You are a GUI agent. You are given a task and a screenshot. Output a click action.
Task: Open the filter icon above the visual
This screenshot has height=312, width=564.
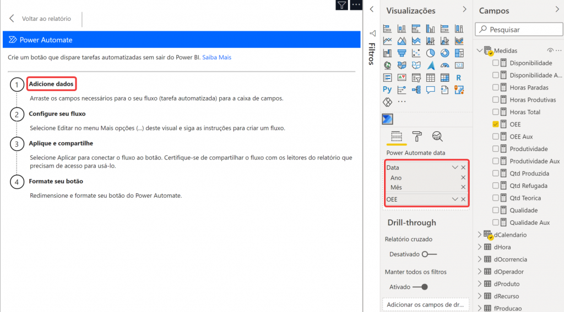coord(341,5)
